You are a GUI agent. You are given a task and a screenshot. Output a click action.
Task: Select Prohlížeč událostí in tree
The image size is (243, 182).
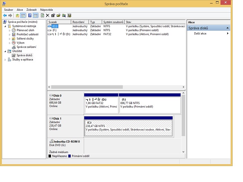coord(28,34)
